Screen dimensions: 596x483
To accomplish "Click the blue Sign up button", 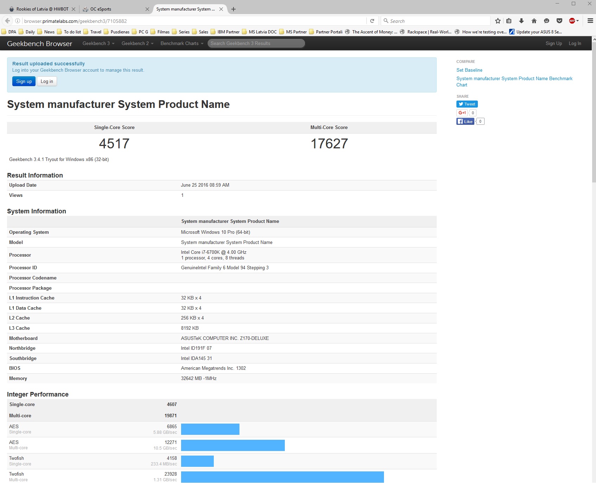I will pyautogui.click(x=24, y=81).
